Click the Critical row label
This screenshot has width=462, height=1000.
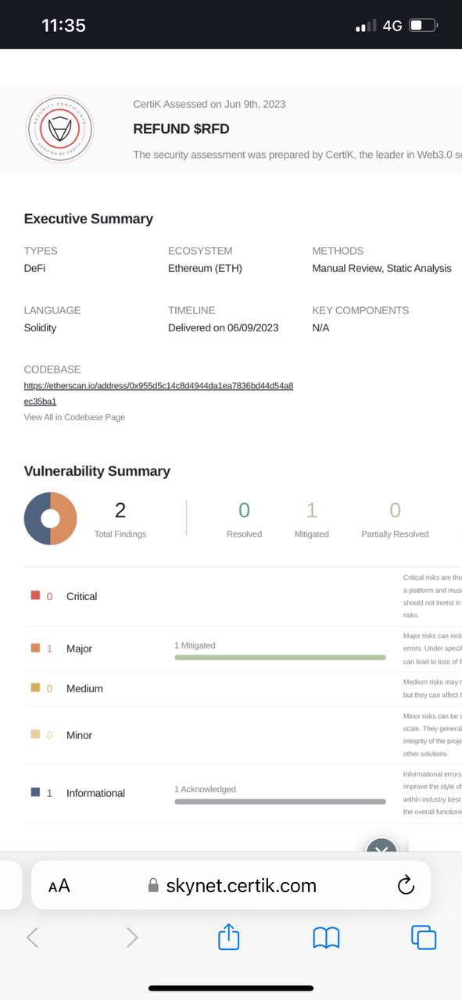pos(81,596)
